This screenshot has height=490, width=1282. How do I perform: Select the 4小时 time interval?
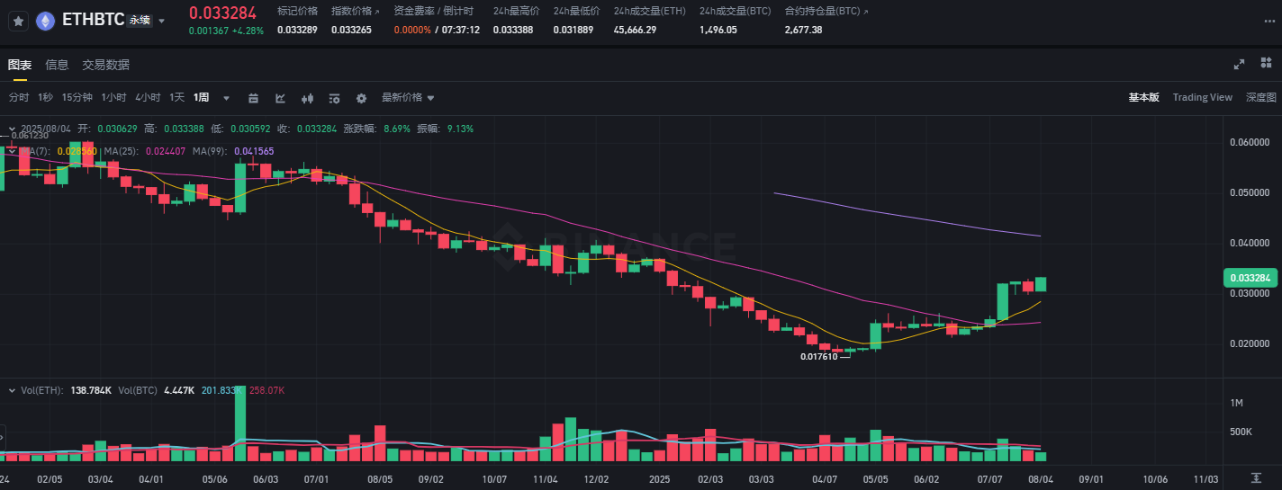point(148,97)
